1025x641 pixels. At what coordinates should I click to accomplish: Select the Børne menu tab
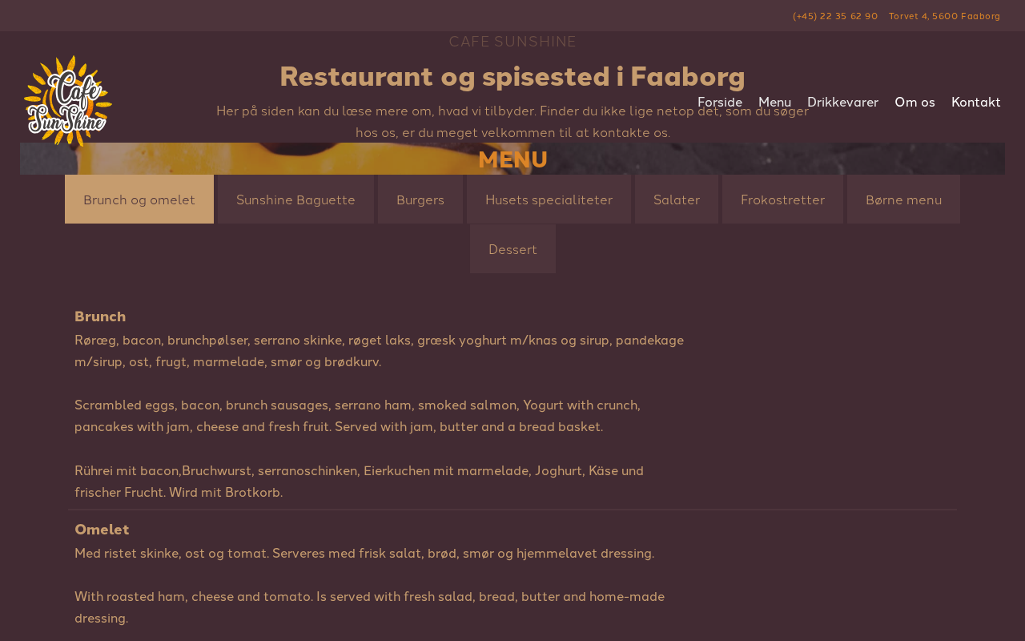tap(903, 200)
